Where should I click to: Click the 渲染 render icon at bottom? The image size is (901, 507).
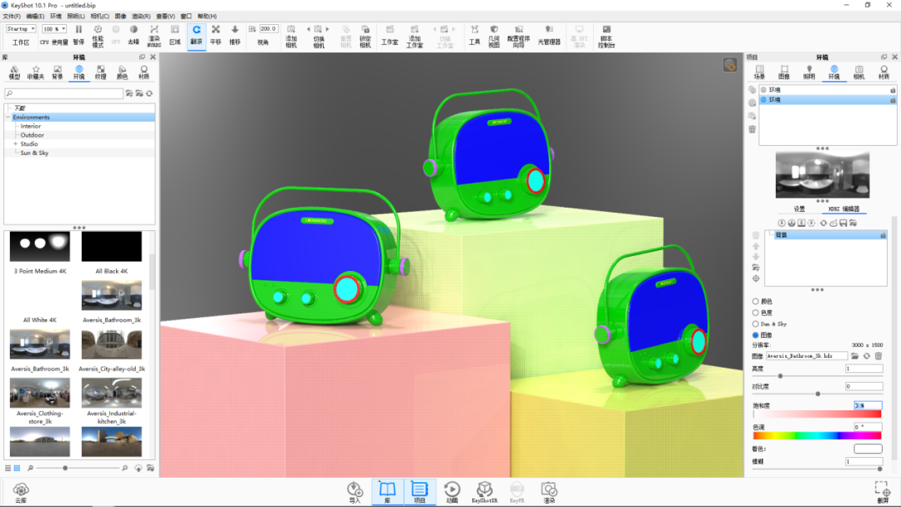point(549,492)
